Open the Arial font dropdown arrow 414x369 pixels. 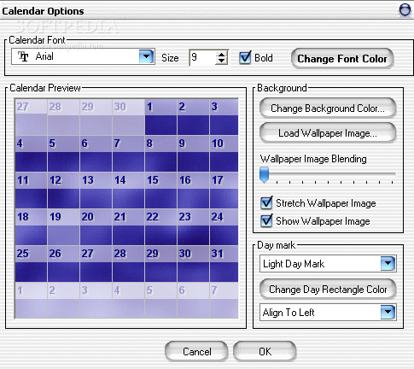point(147,56)
